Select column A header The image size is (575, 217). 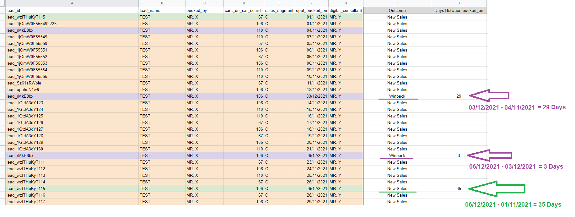pos(72,3)
